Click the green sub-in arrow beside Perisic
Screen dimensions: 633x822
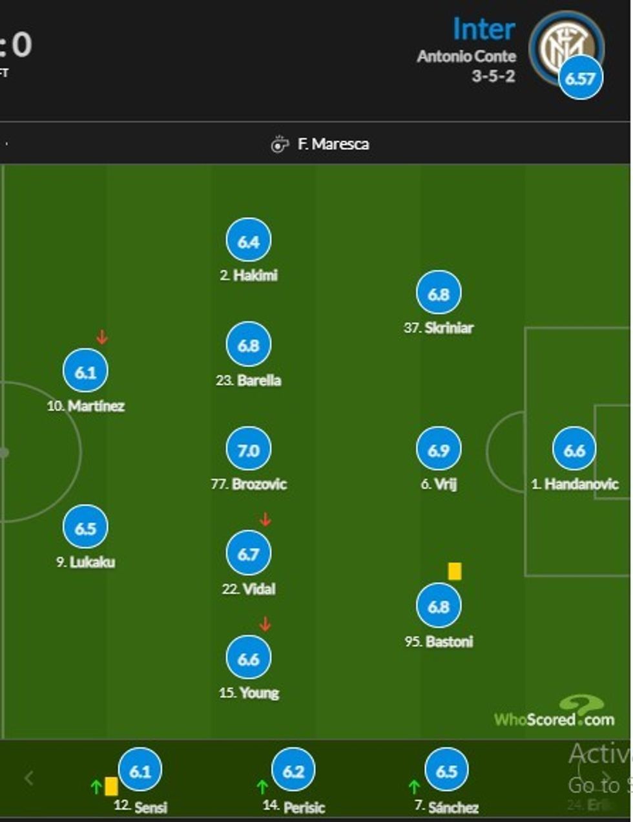262,786
